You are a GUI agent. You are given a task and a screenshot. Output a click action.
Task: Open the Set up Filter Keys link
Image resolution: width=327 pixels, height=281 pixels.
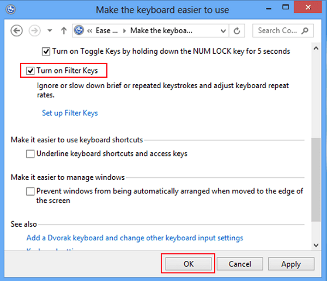(70, 113)
